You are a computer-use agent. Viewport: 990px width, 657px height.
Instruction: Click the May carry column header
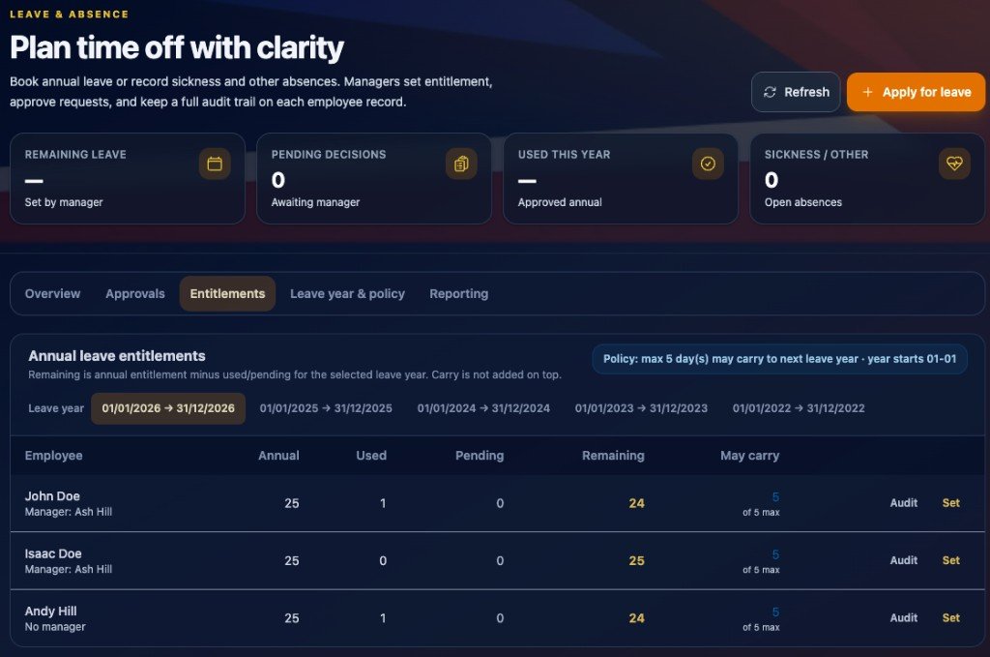click(x=750, y=456)
